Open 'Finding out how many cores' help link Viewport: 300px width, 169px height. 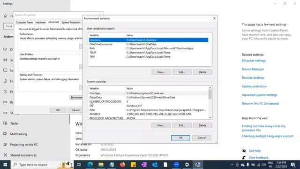coord(263,128)
